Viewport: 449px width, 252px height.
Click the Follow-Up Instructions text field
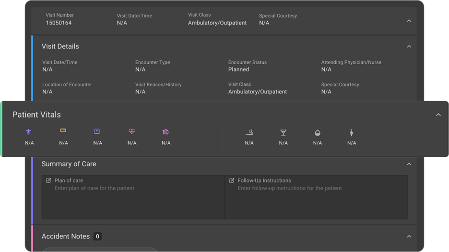click(317, 197)
